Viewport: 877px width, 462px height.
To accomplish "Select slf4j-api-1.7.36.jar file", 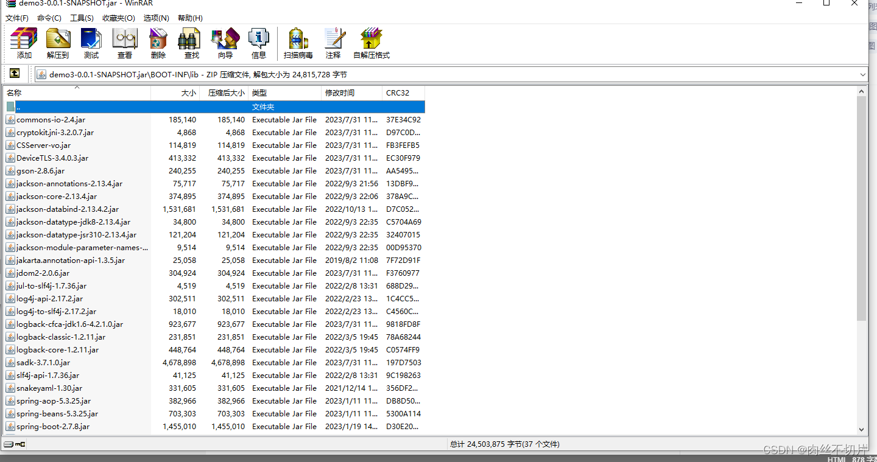I will point(48,376).
